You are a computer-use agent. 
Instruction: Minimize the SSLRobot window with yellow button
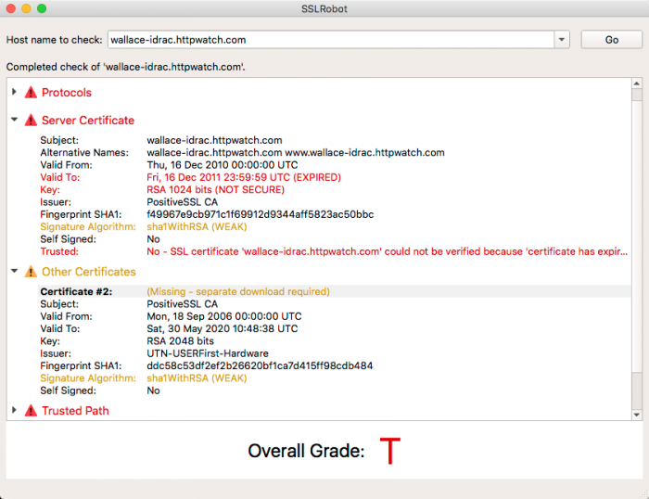click(26, 8)
